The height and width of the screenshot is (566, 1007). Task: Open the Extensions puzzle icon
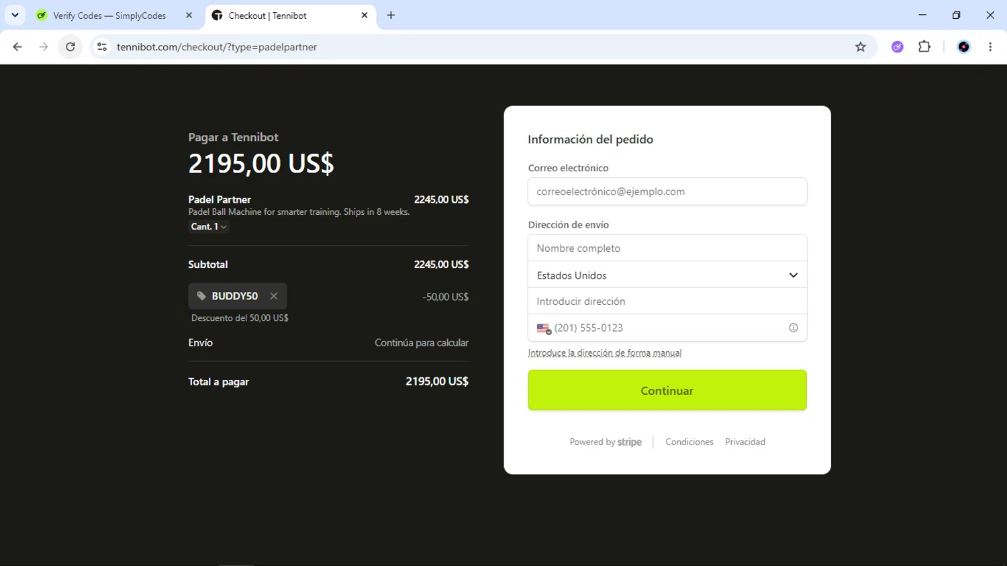[924, 47]
